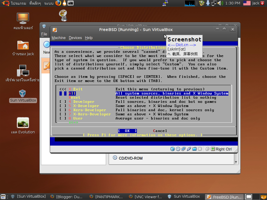
Task: Click the red shutdown arrow icon
Action: pos(262,3)
